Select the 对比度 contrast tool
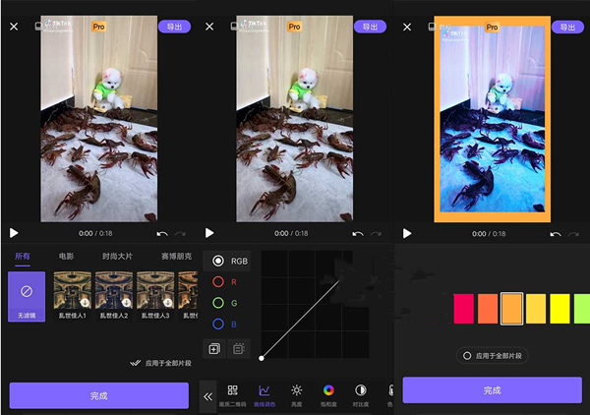Viewport: 590px width, 415px height. 360,394
